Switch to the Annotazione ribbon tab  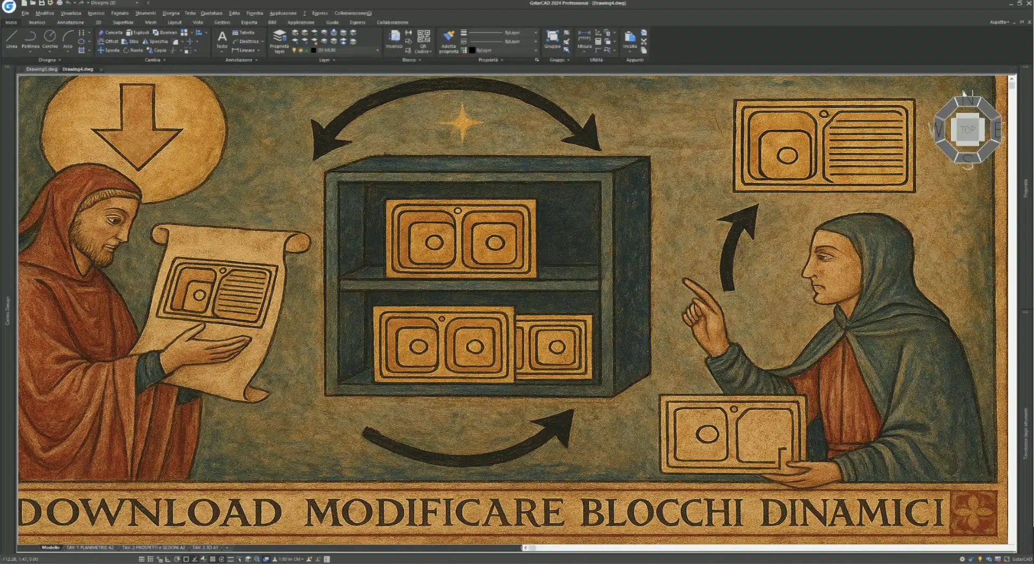[x=71, y=23]
